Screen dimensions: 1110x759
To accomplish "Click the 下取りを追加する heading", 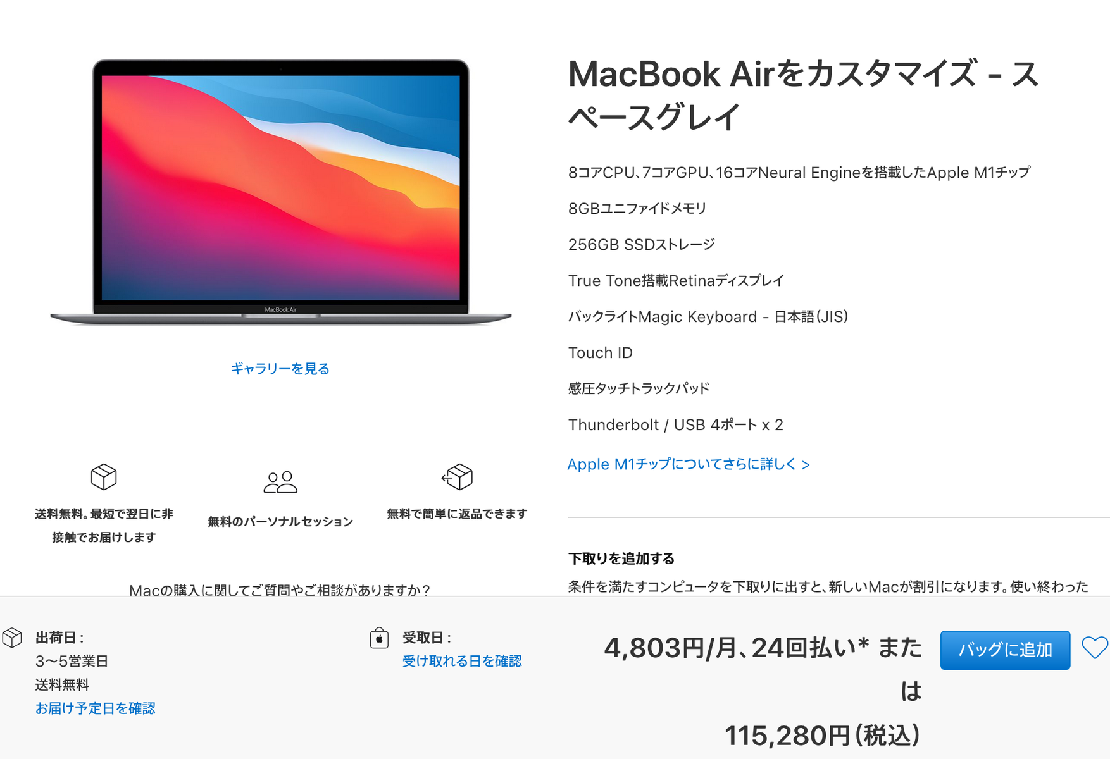I will (x=621, y=558).
